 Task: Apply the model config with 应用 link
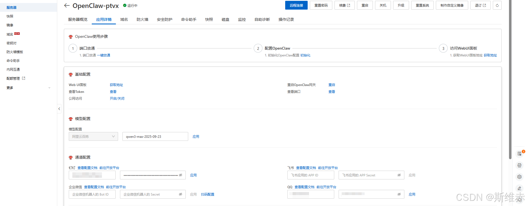196,136
